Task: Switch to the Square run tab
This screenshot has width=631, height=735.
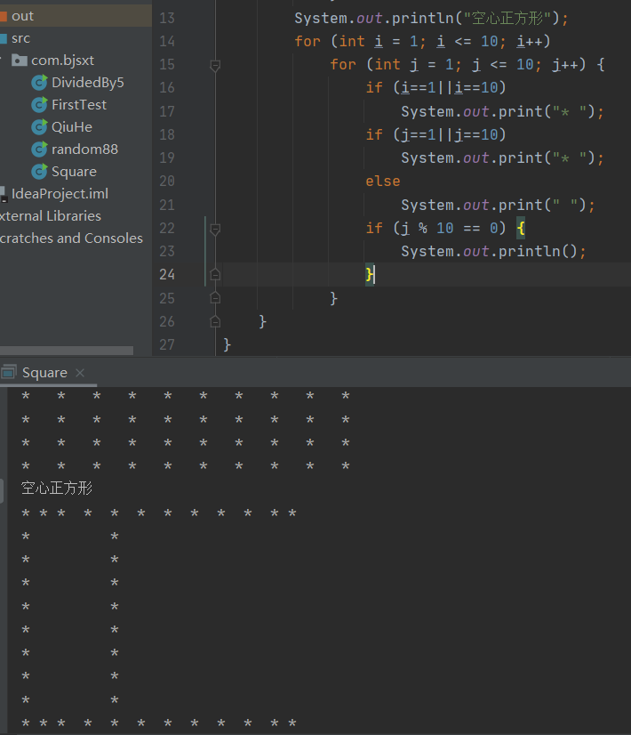Action: 44,373
